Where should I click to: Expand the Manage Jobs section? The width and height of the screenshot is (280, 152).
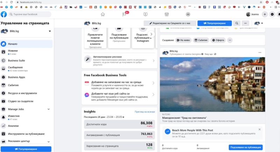coord(49,109)
